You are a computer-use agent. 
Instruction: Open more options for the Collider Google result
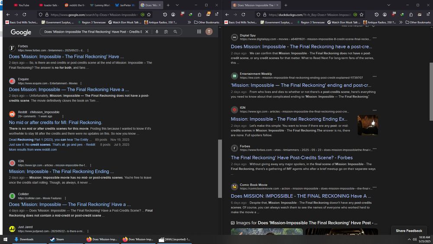click(65, 198)
